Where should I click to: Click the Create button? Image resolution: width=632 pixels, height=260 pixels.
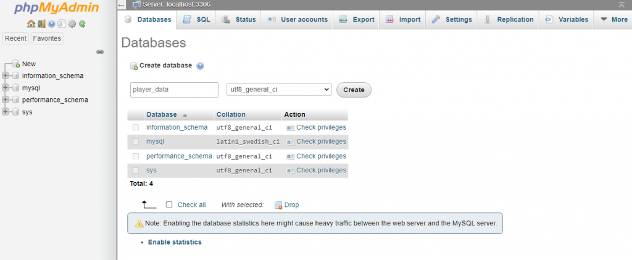(354, 90)
